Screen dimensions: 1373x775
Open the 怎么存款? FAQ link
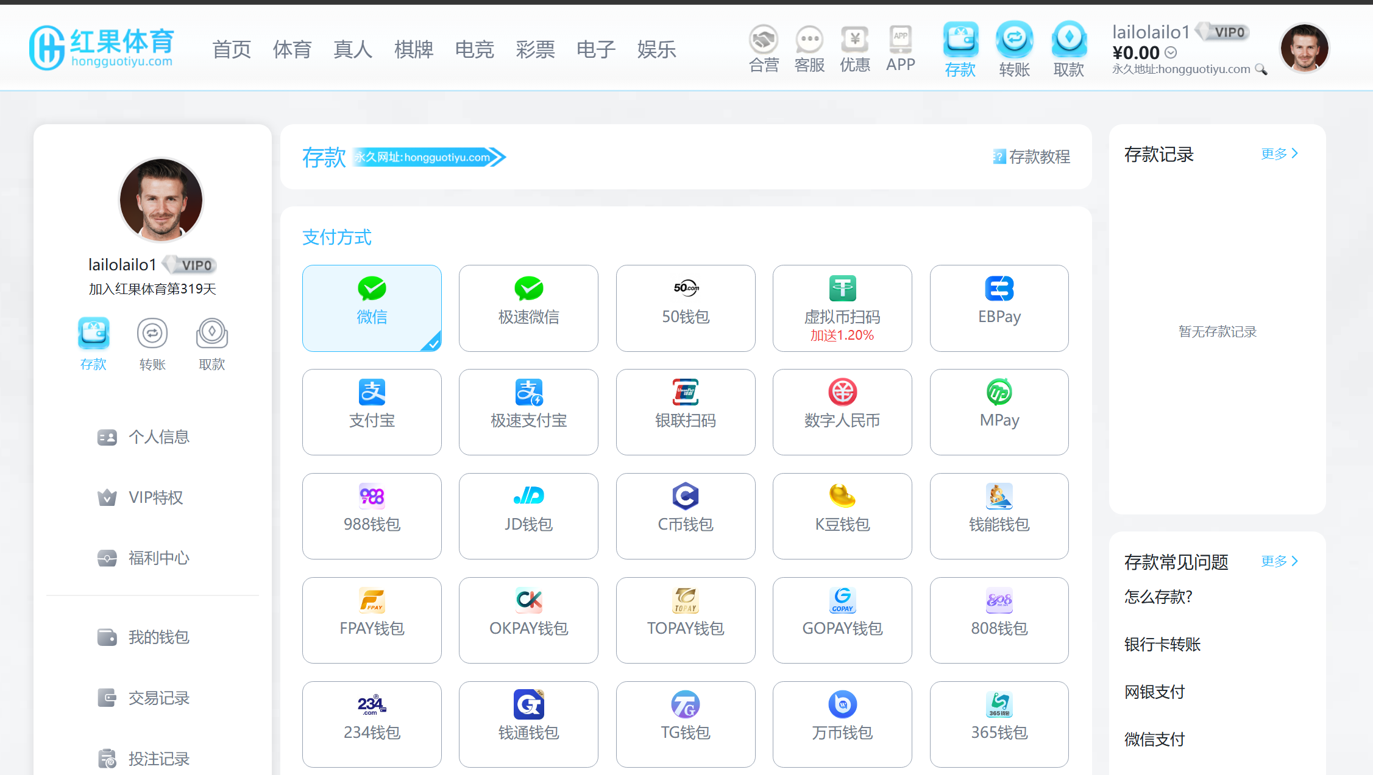click(x=1158, y=597)
